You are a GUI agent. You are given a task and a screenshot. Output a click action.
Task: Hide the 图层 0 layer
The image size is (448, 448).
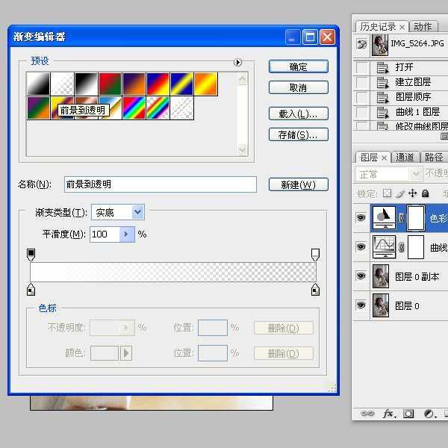[x=361, y=305]
